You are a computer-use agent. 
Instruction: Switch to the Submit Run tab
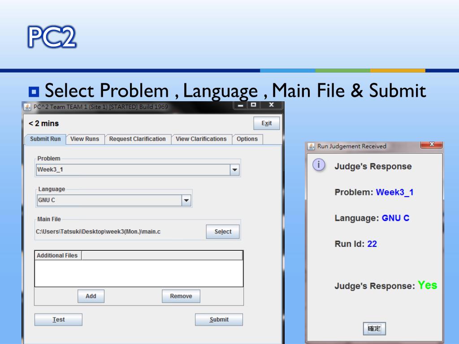point(45,139)
